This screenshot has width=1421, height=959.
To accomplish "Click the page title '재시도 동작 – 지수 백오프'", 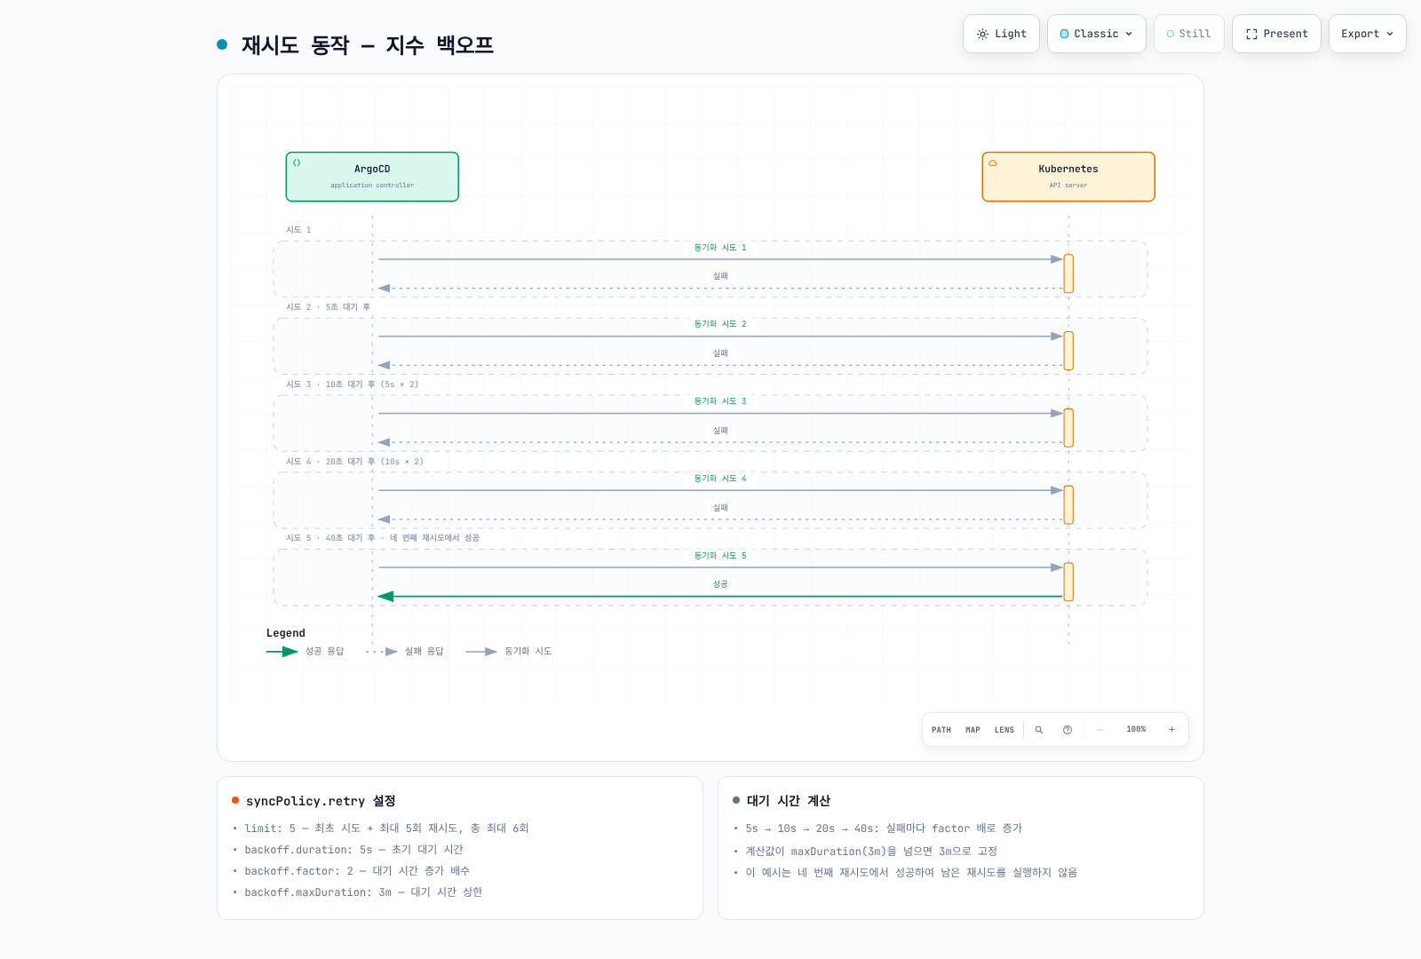I will (368, 44).
